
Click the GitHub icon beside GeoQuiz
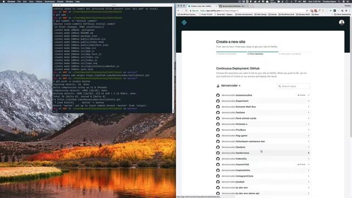(218, 147)
